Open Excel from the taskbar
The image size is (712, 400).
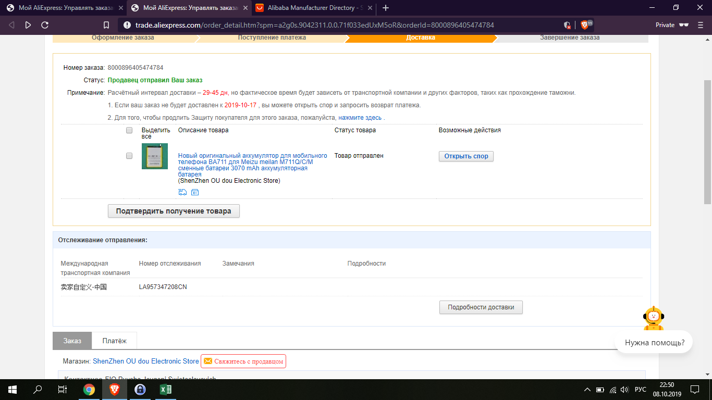pyautogui.click(x=165, y=389)
